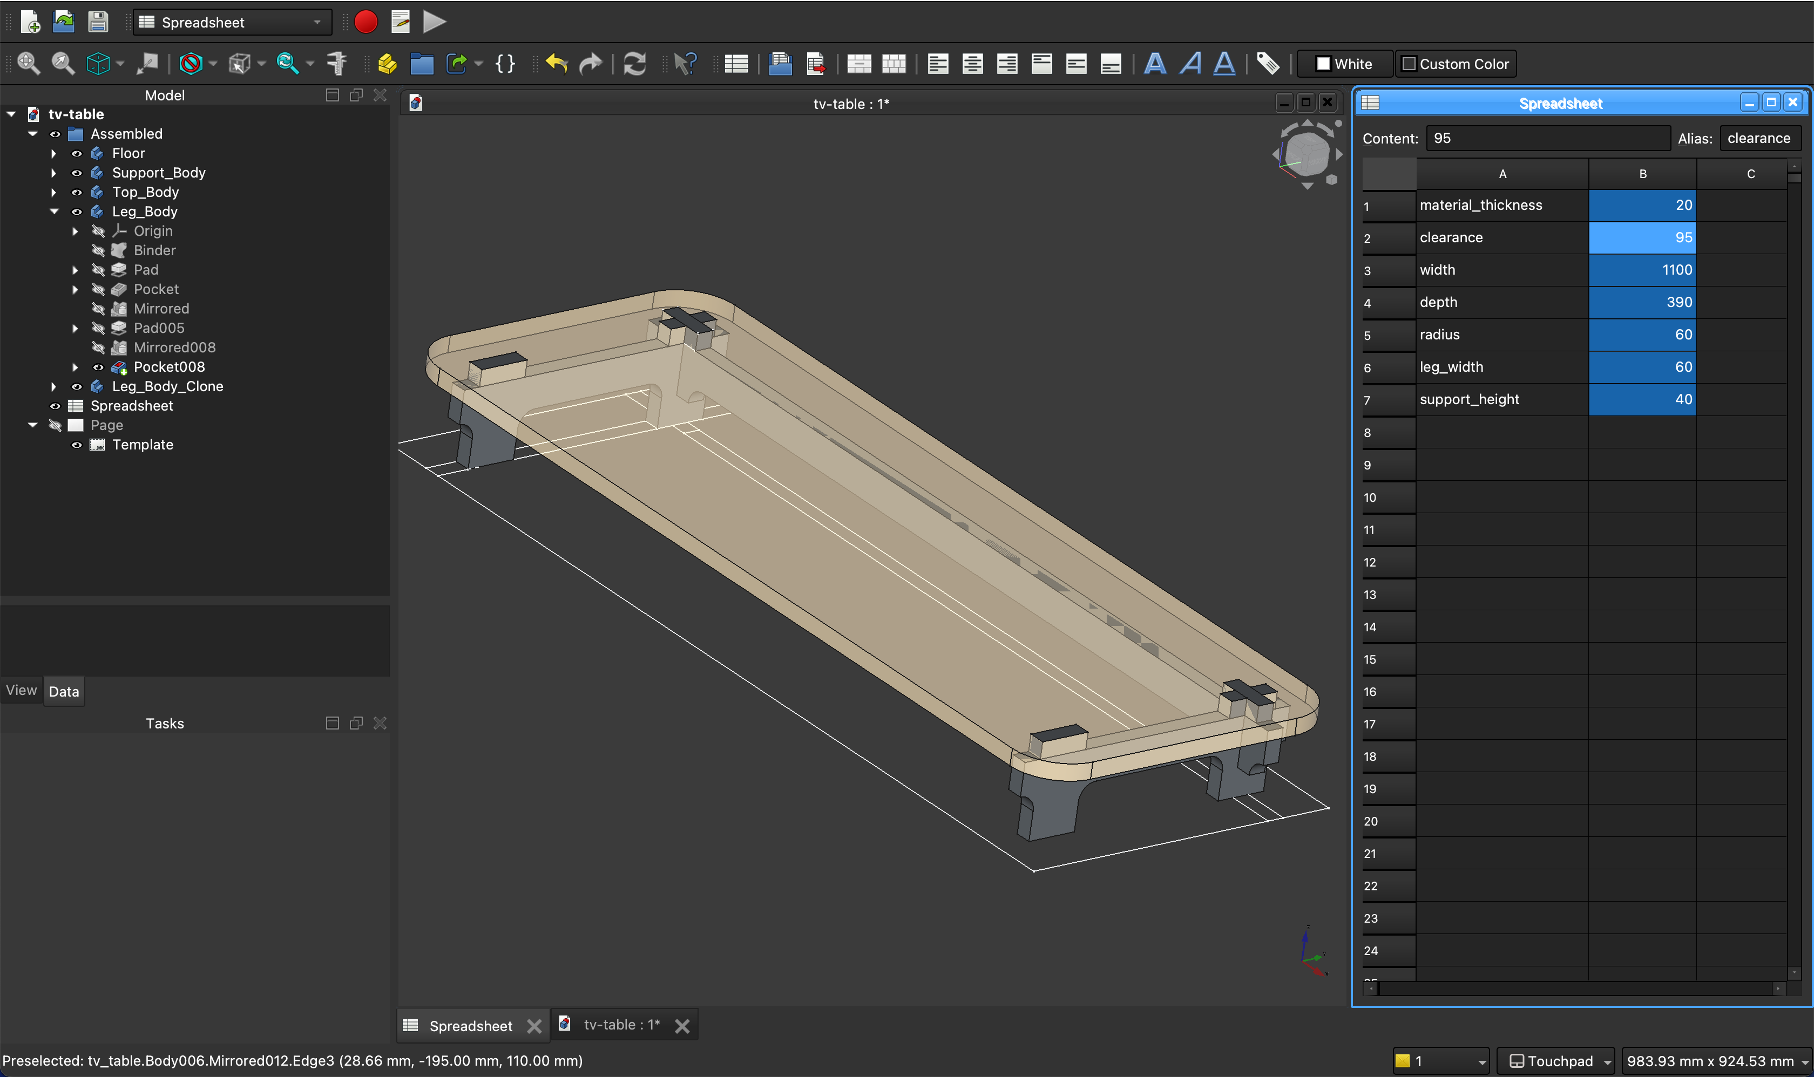This screenshot has width=1814, height=1077.
Task: Toggle visibility of Top_Body
Action: tap(76, 192)
